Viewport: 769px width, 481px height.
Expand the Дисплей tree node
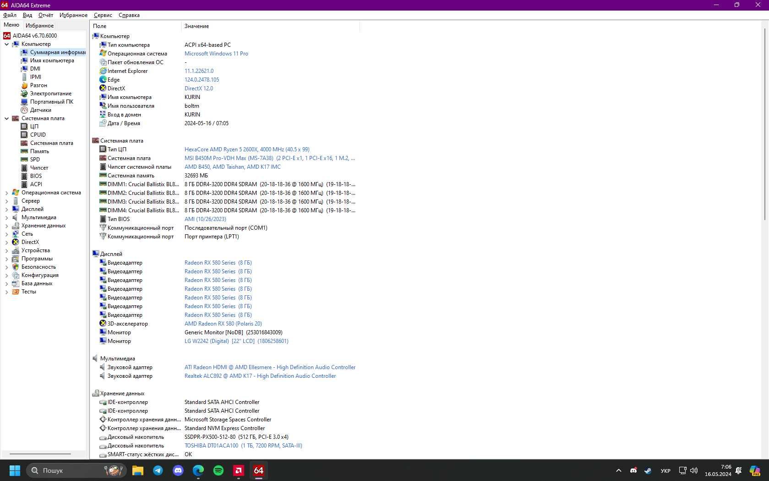[x=6, y=210]
